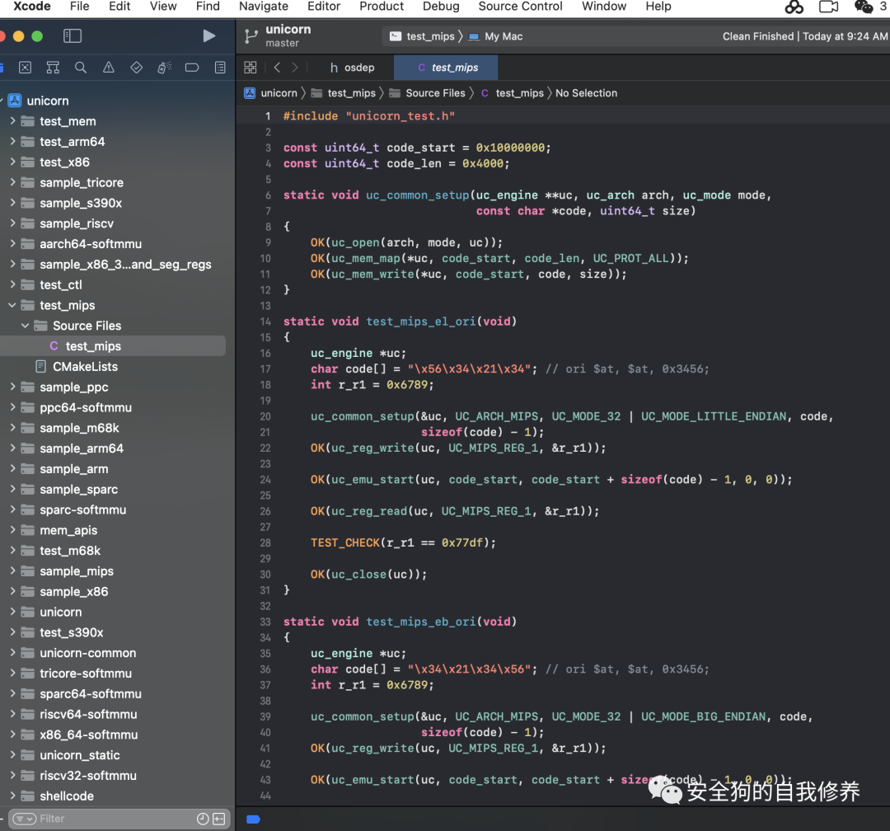Expand the test_mem folder
Image resolution: width=890 pixels, height=831 pixels.
[x=12, y=121]
